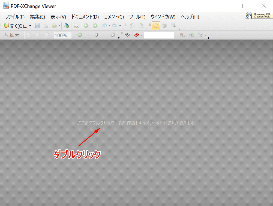Screen dimensions: 273x206
Task: Click Download PDF Creation Tools link
Action: 259,15
